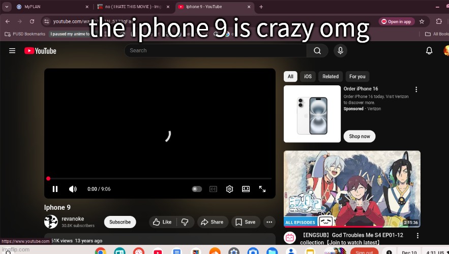
Task: Like the Iphone 9 video
Action: point(162,222)
